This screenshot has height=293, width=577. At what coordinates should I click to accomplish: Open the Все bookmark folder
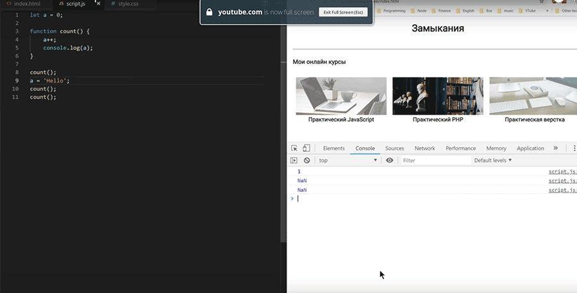(x=486, y=11)
